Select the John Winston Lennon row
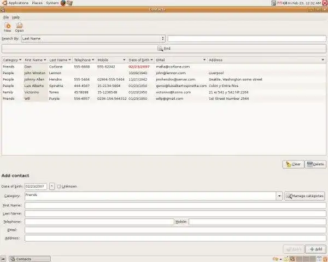Viewport: 328px width, 262px height. tap(164, 73)
